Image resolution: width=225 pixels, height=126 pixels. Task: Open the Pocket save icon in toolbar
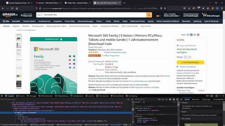(x=185, y=8)
